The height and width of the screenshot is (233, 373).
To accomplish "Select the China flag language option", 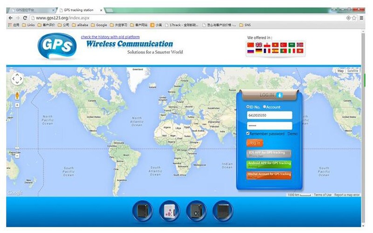I will [x=250, y=45].
